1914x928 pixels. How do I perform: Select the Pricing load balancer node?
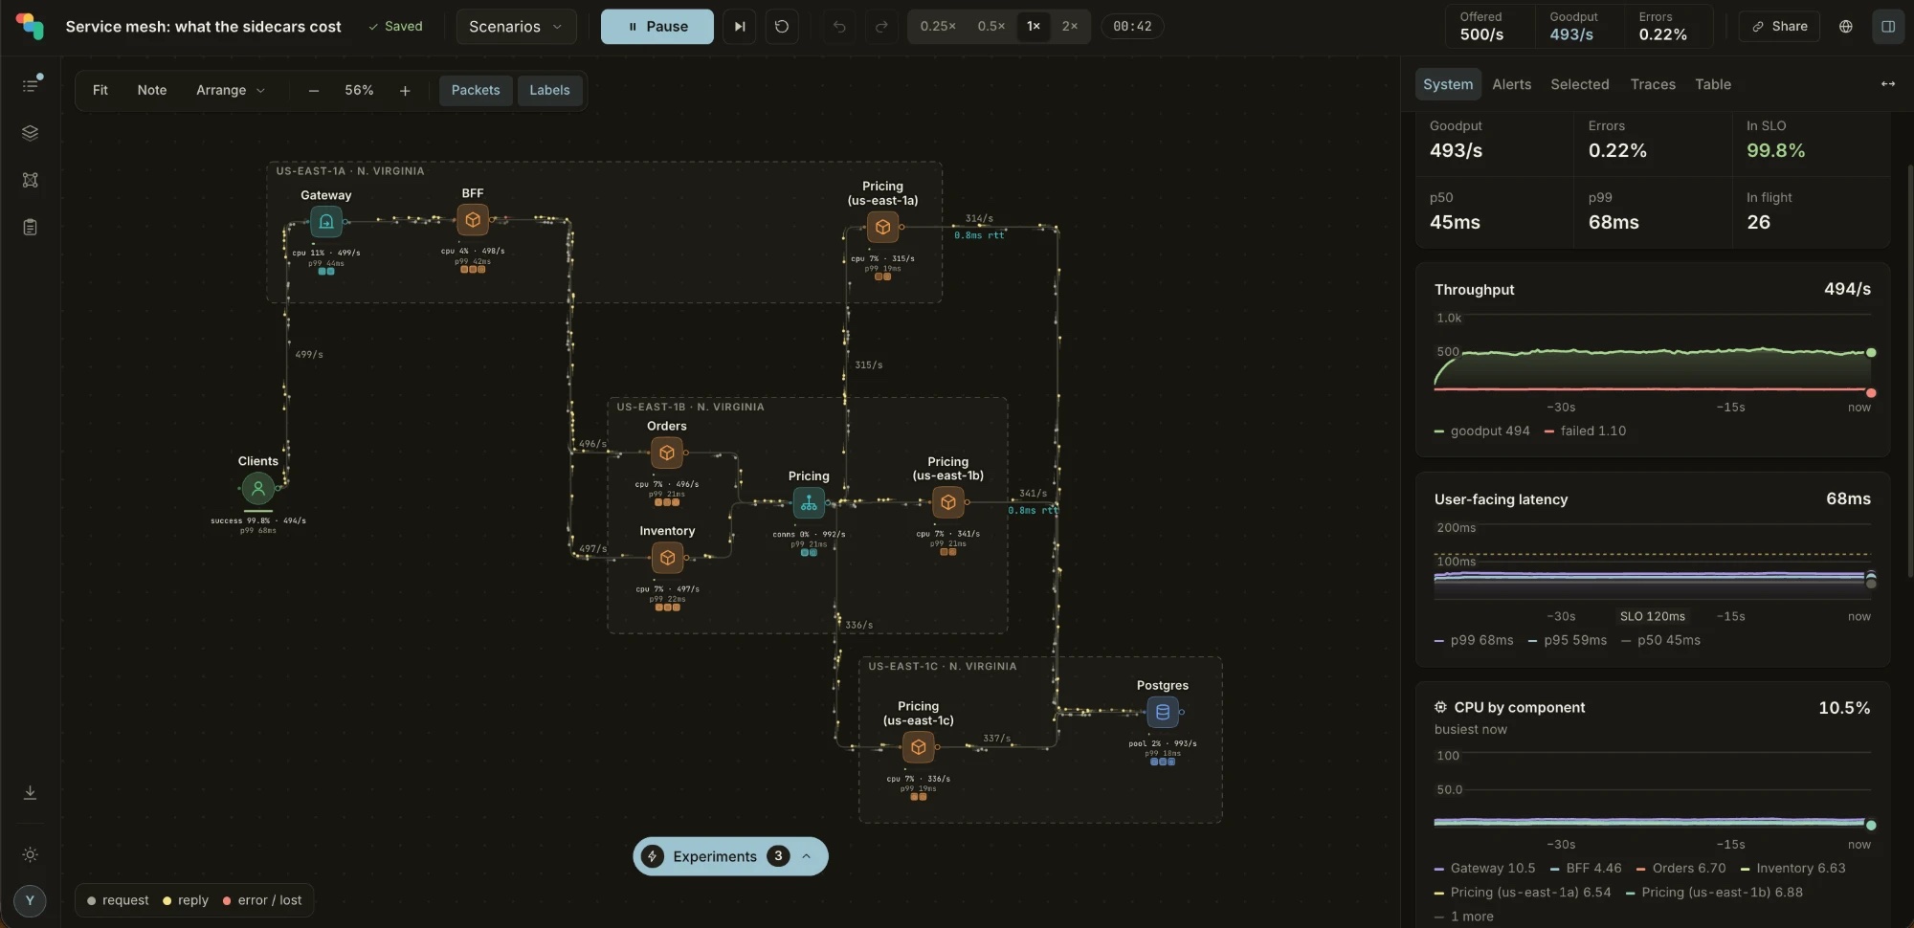(x=809, y=502)
